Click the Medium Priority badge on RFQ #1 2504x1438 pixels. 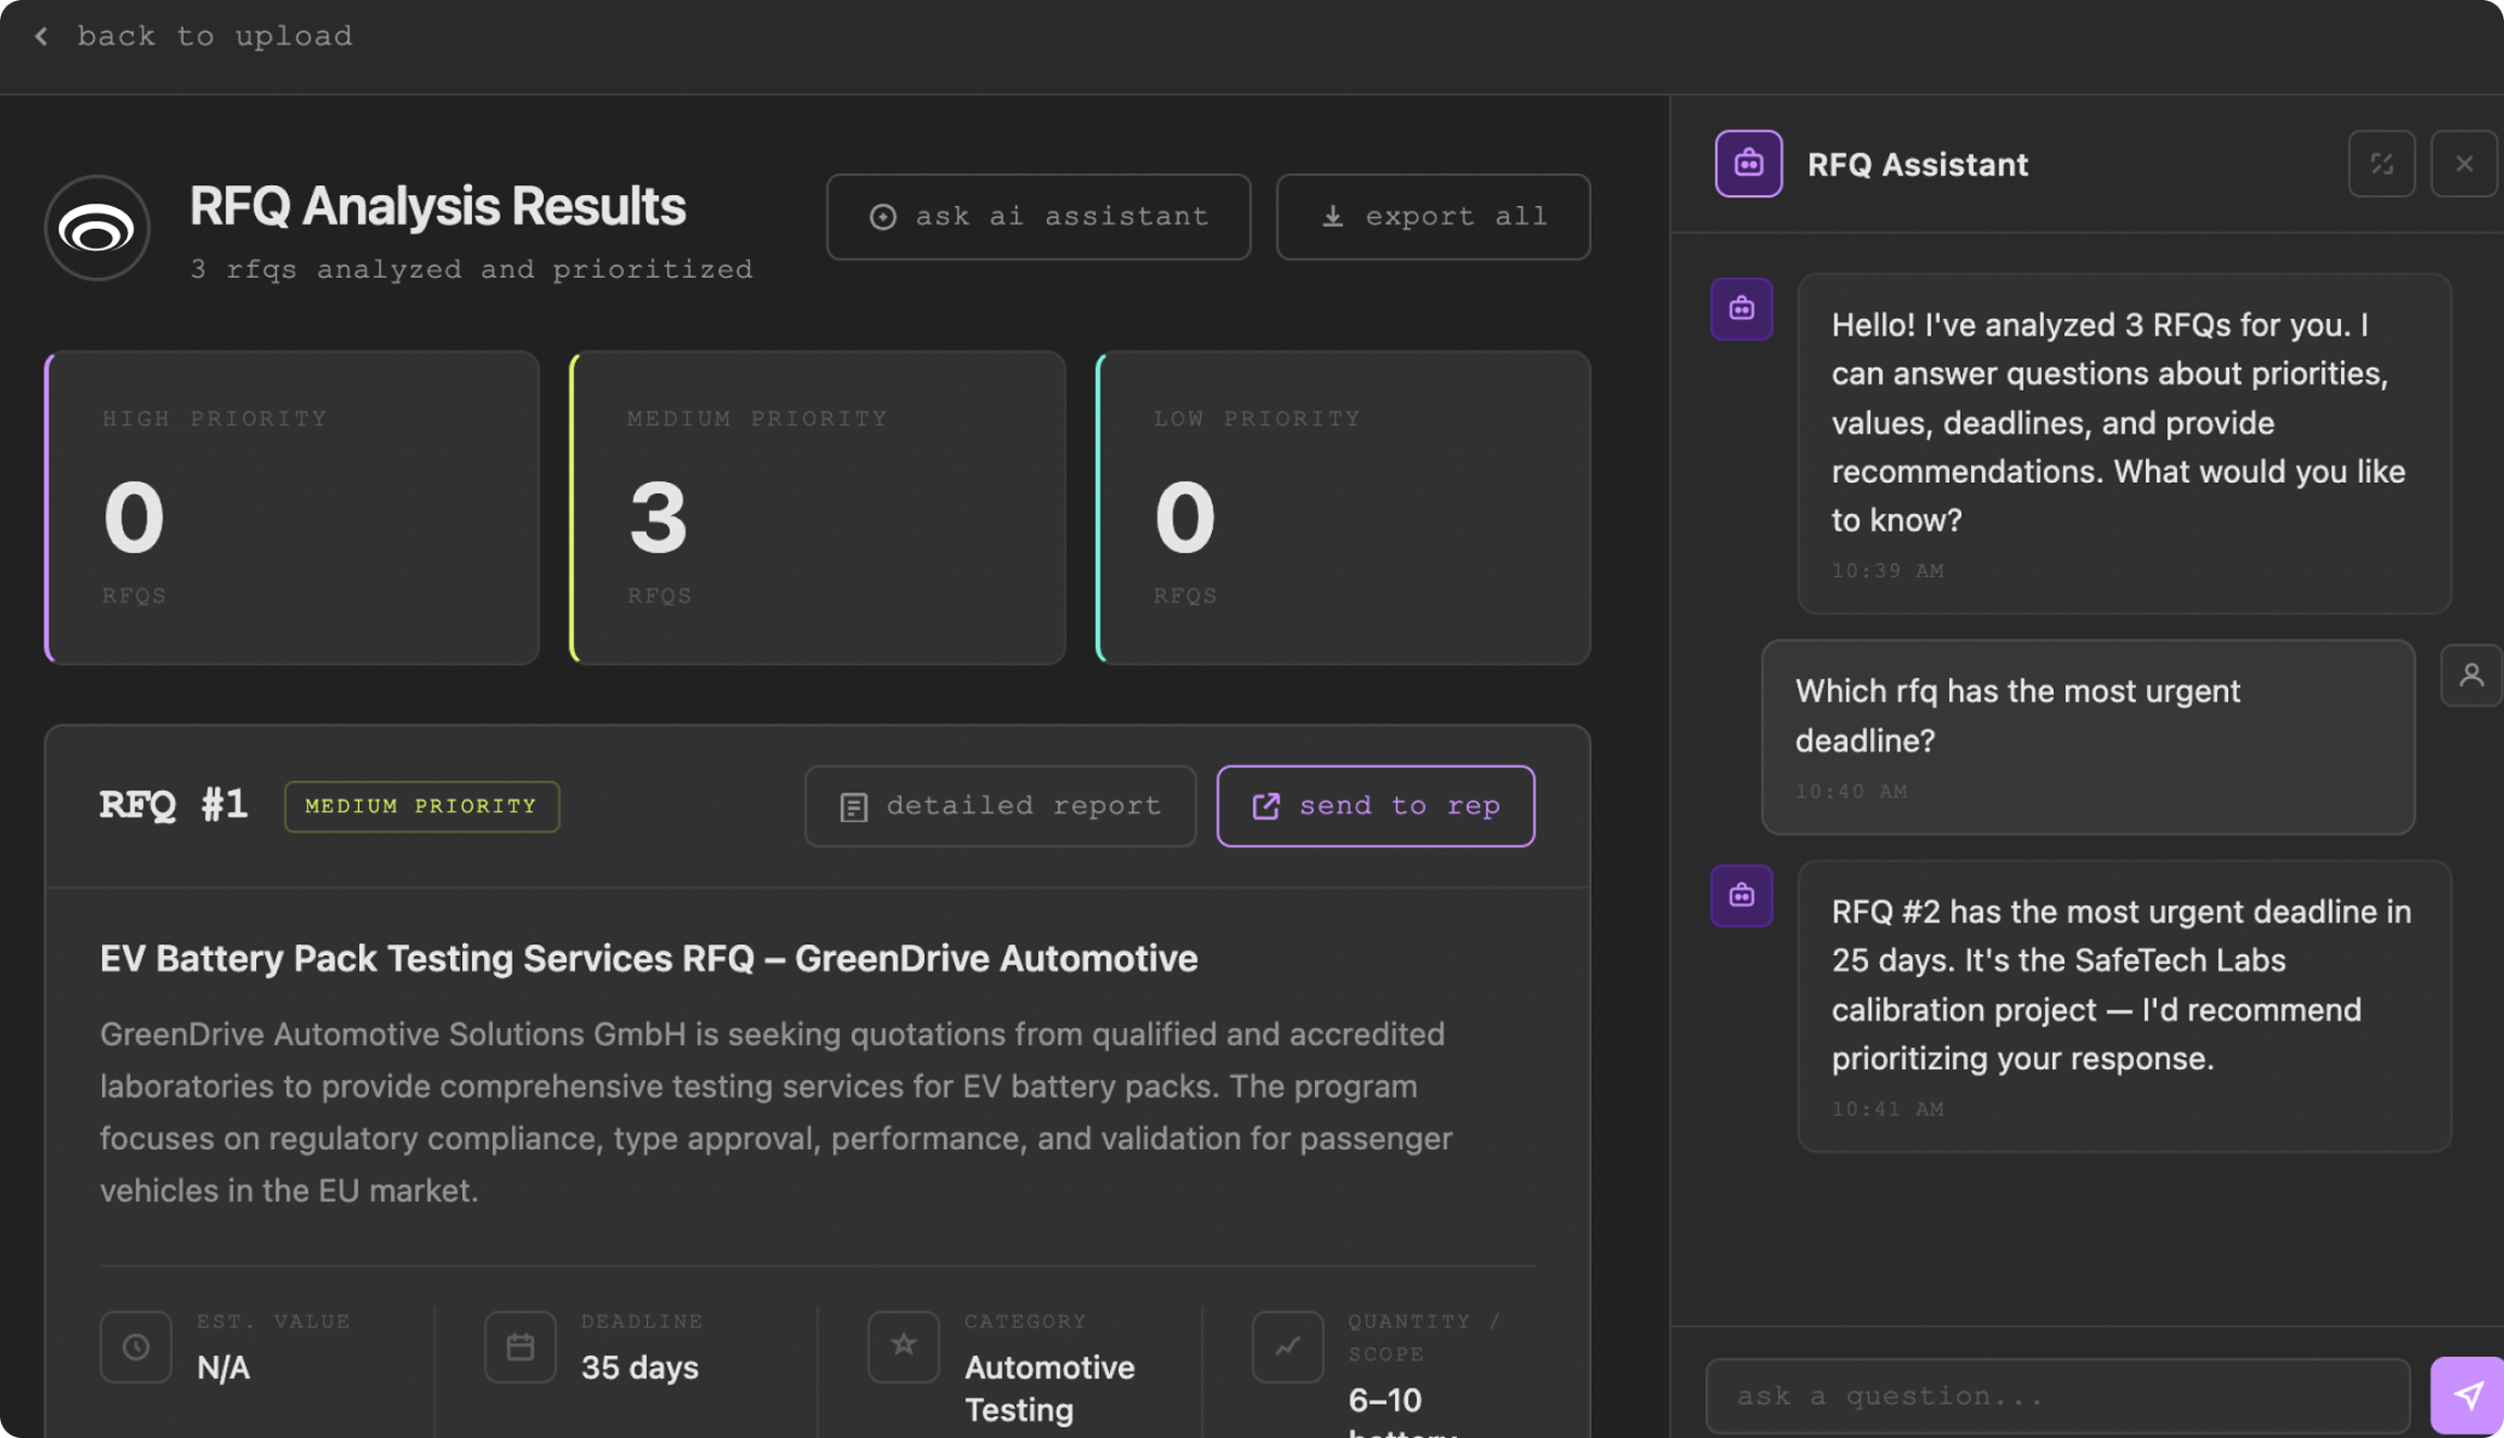click(421, 806)
